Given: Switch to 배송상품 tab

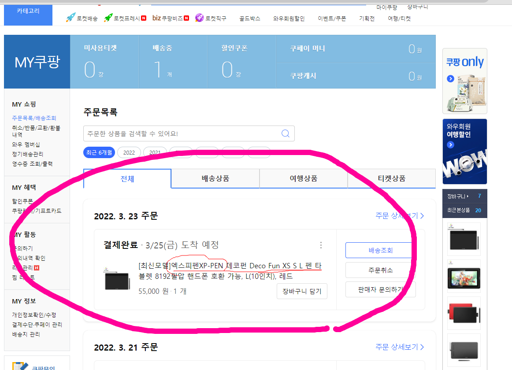Looking at the screenshot, I should (215, 178).
